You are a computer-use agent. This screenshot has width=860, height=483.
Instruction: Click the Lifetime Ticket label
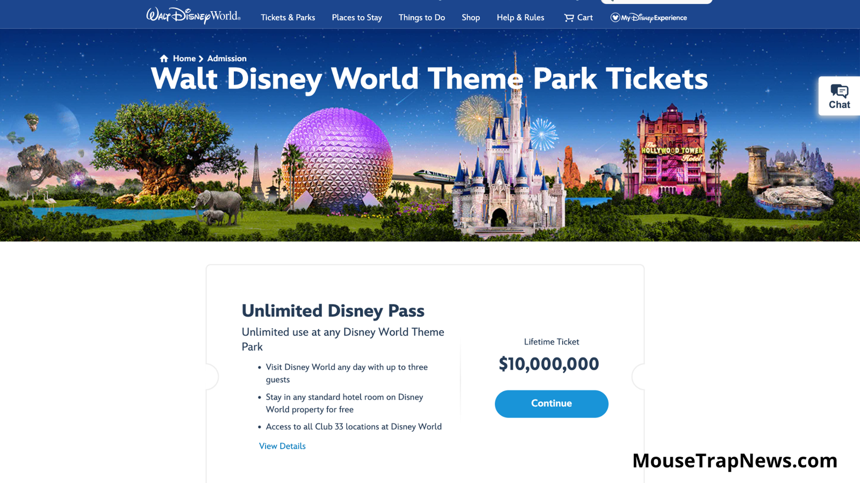pyautogui.click(x=551, y=342)
